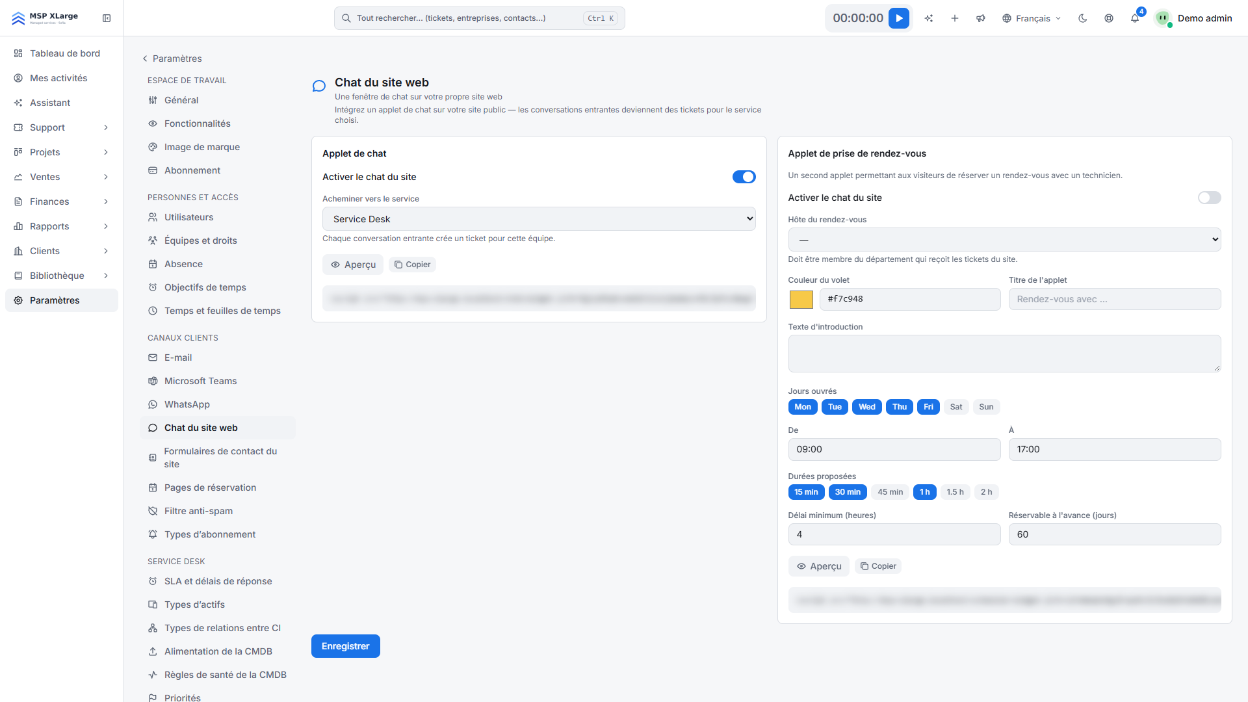
Task: Toggle dark mode moon icon
Action: 1083,18
